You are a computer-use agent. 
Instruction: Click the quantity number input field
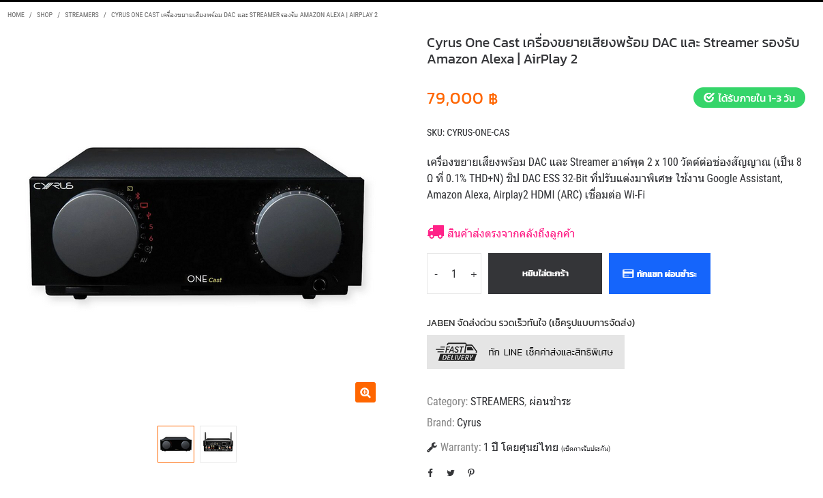click(x=454, y=274)
